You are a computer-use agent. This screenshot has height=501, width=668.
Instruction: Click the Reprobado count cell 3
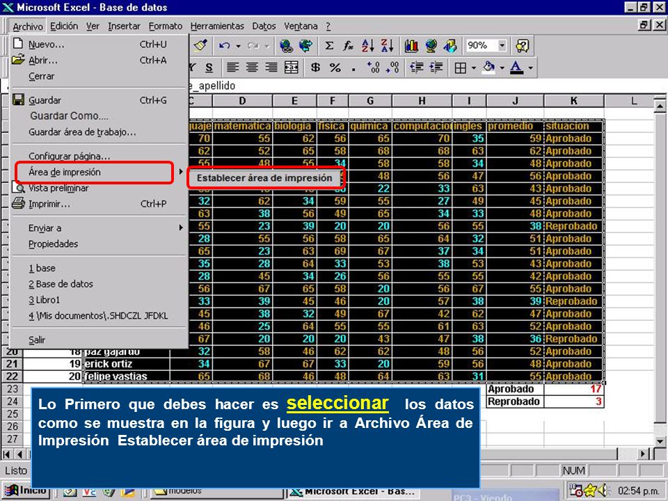point(574,401)
